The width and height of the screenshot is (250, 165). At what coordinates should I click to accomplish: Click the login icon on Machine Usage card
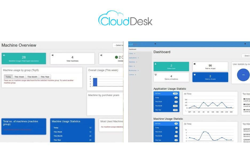(4, 55)
